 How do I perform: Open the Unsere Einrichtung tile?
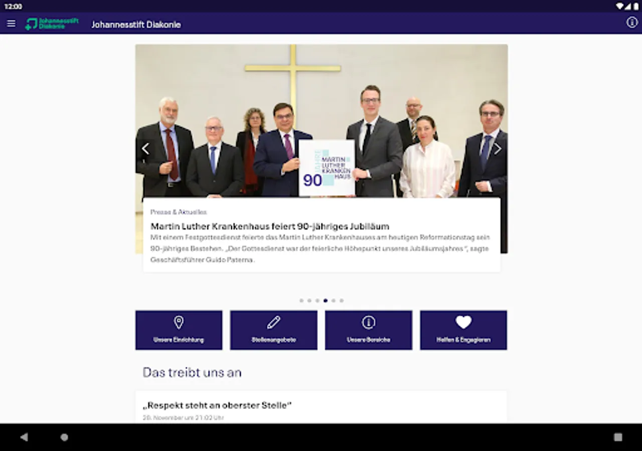(179, 330)
